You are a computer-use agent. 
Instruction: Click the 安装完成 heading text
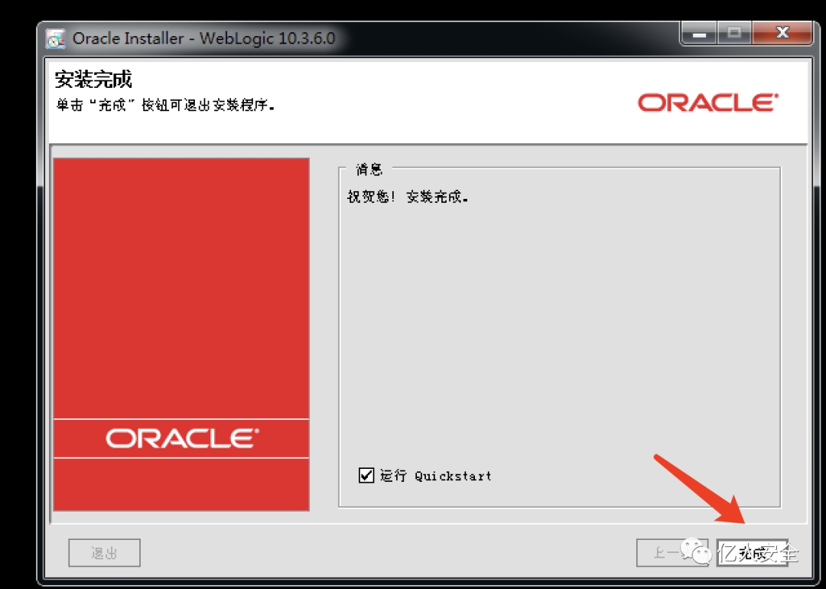pos(93,79)
